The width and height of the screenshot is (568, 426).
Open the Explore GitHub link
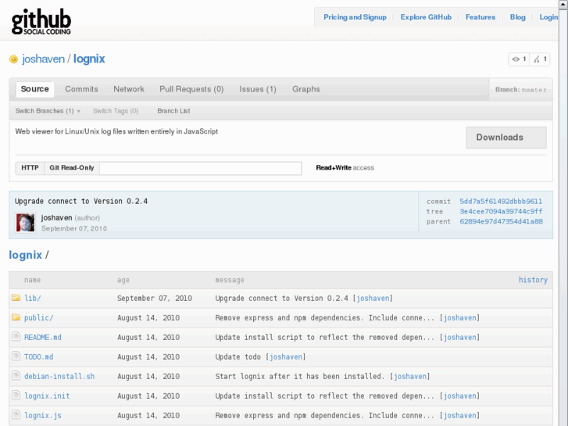coord(426,17)
